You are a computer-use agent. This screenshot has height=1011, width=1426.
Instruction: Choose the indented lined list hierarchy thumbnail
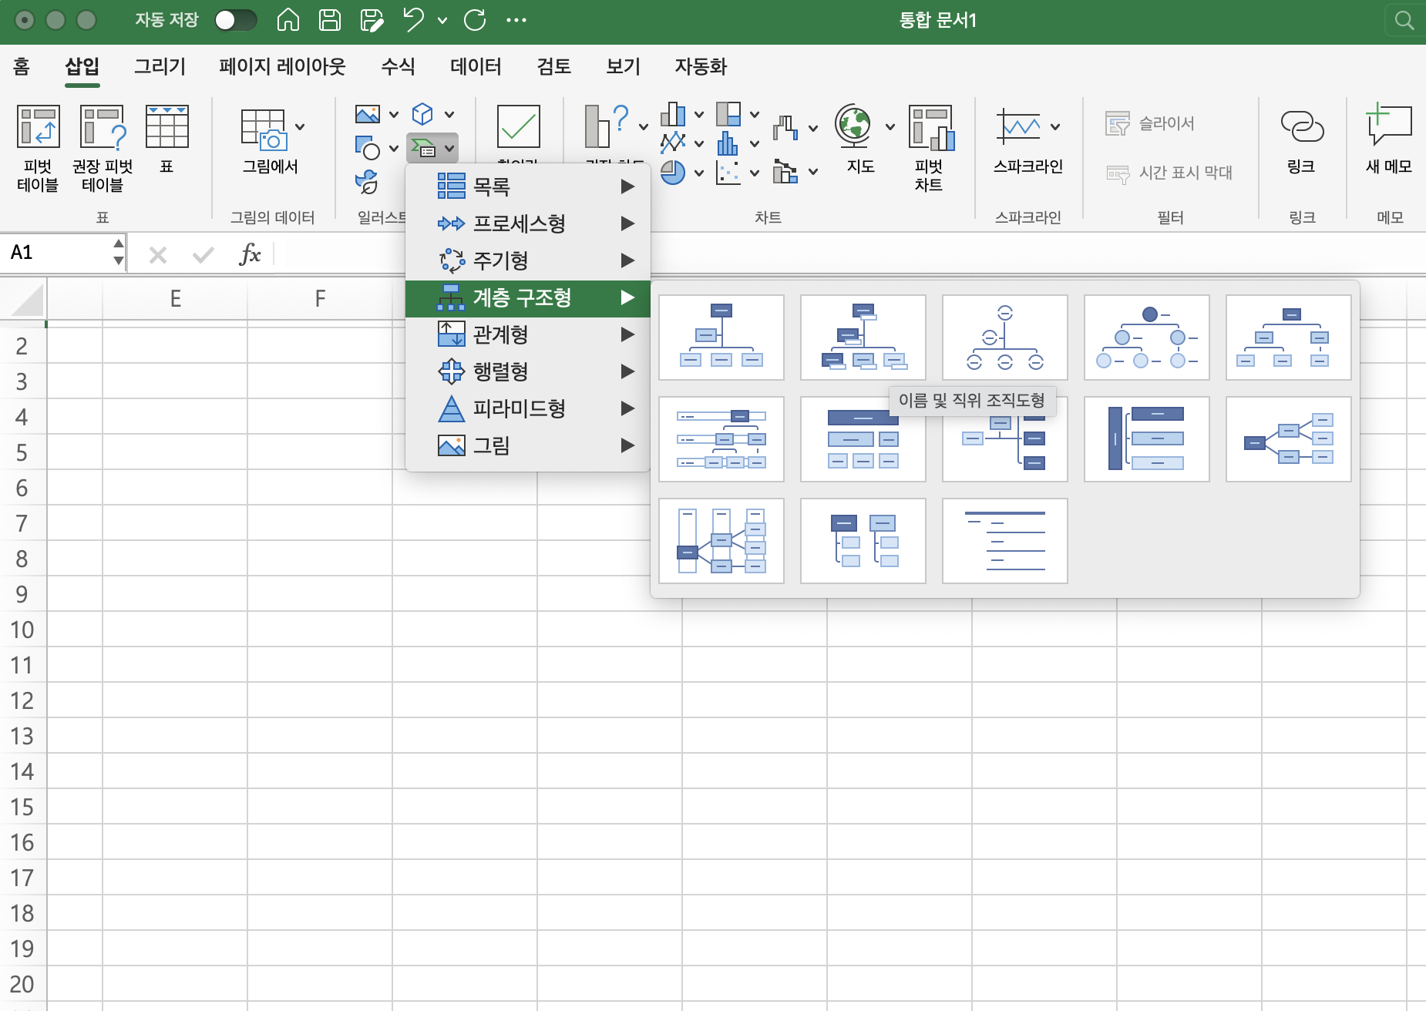click(x=1005, y=541)
